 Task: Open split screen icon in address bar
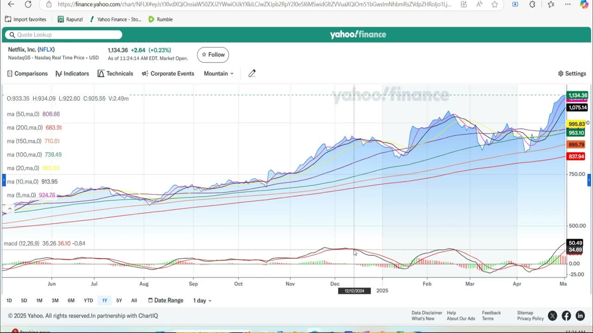coord(464,4)
